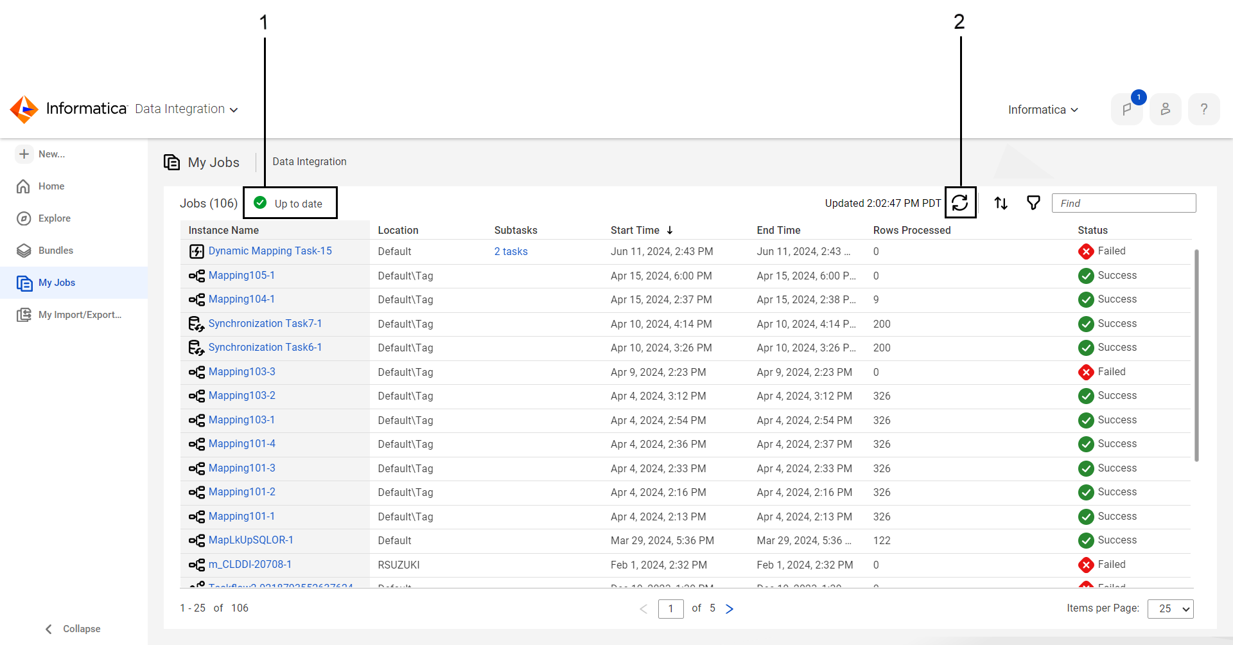Click the Success icon for Mapping104-1

[1086, 299]
